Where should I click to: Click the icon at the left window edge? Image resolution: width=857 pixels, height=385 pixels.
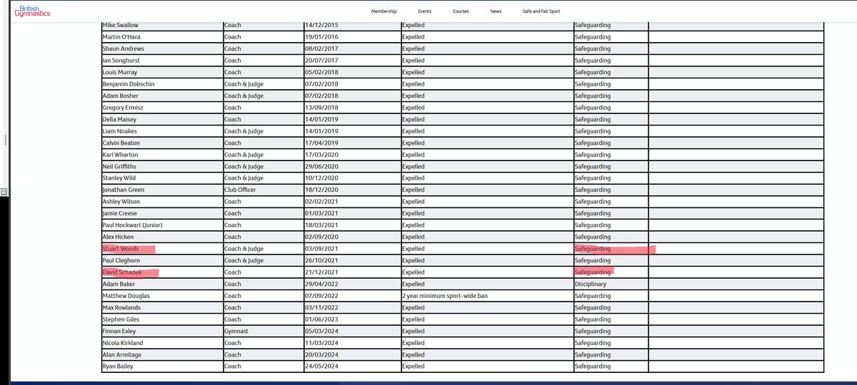tap(4, 191)
